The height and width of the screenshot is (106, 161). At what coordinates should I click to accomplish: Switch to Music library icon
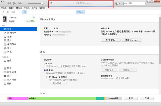tap(3, 12)
